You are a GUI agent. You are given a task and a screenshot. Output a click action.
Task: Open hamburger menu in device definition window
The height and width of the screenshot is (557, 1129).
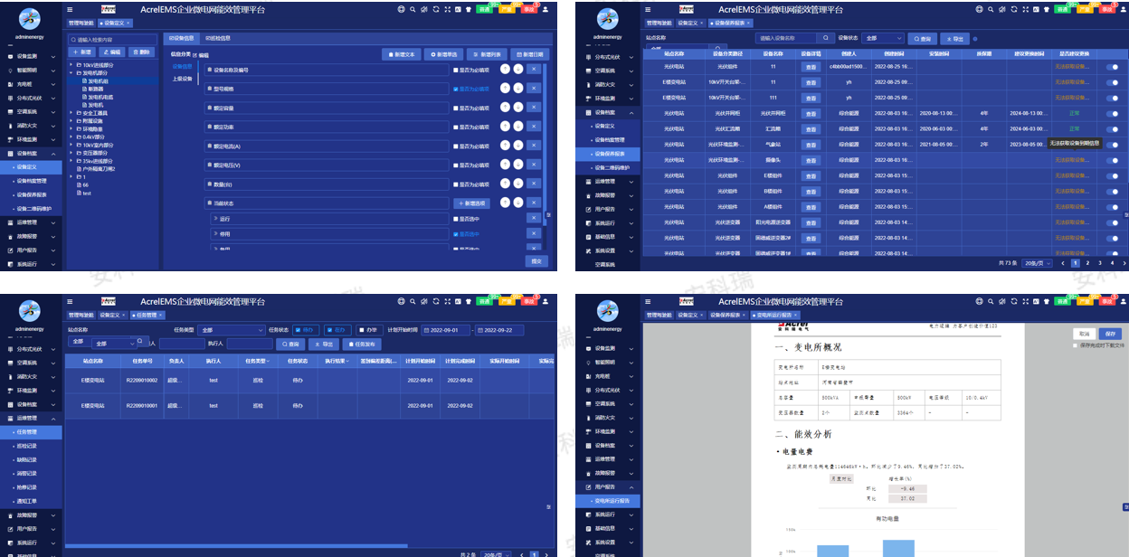tap(70, 10)
